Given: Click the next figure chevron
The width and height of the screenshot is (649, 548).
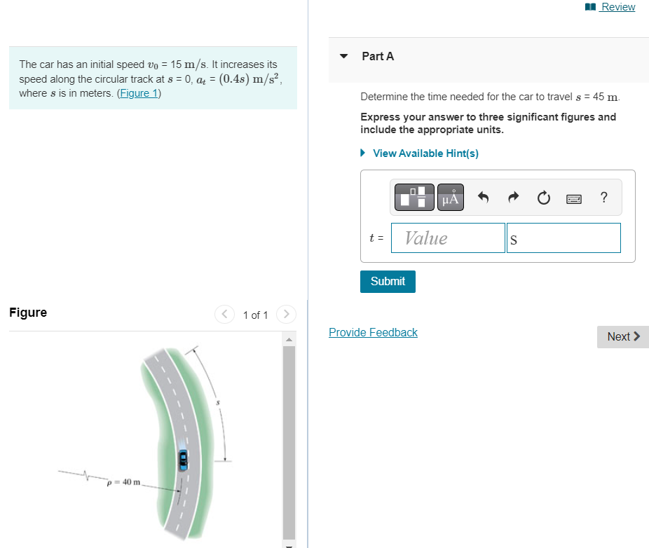Looking at the screenshot, I should (x=286, y=314).
